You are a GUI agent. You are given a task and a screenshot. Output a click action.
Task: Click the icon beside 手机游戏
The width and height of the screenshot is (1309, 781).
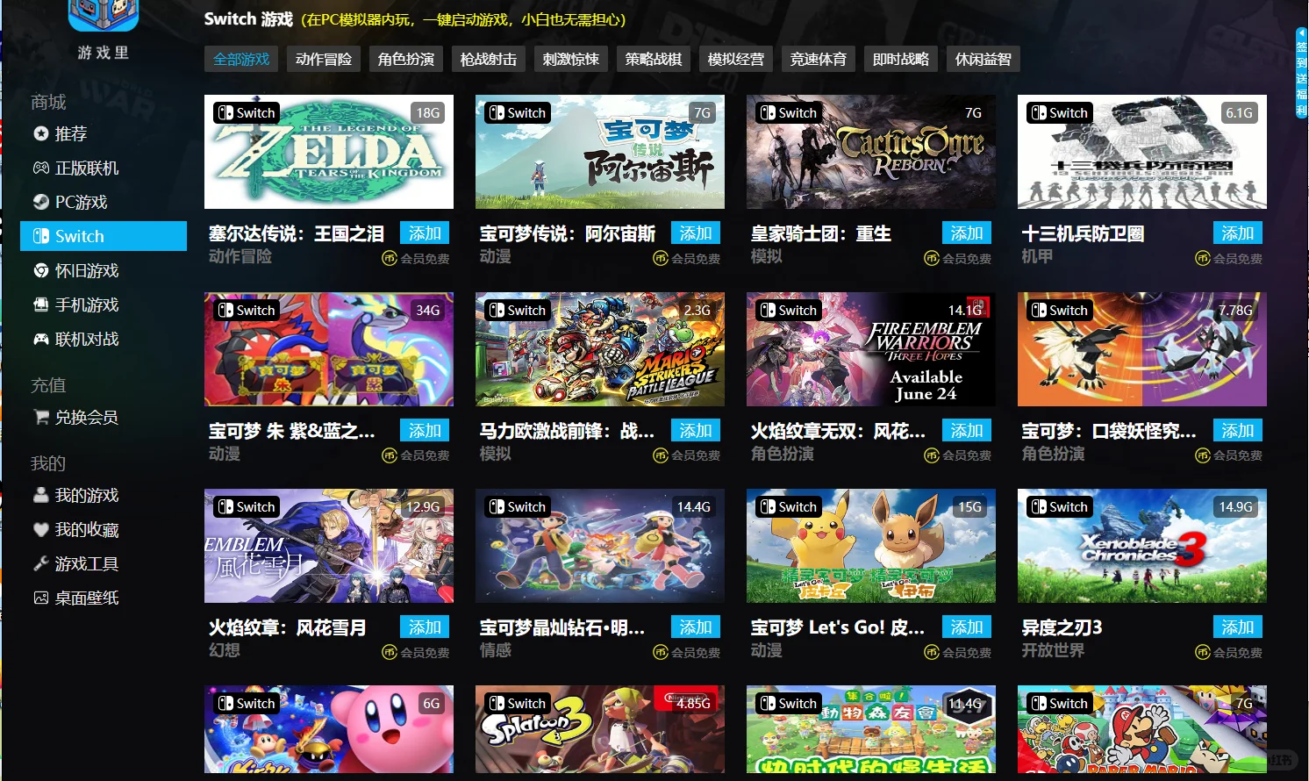(40, 305)
